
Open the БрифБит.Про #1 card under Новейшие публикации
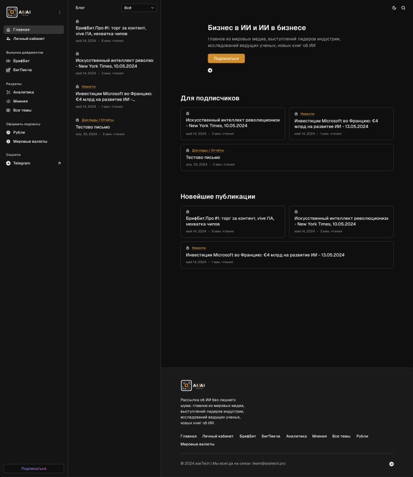pos(233,222)
